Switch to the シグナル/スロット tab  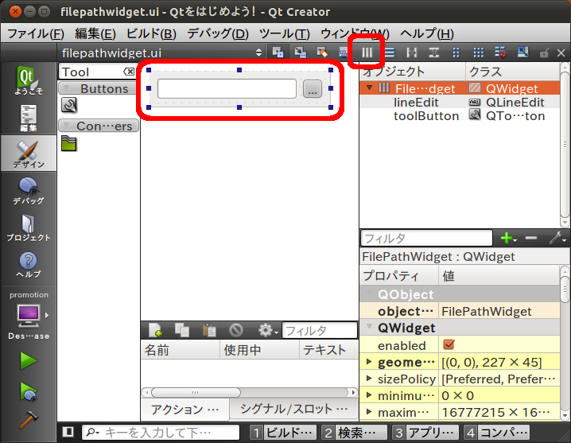294,409
